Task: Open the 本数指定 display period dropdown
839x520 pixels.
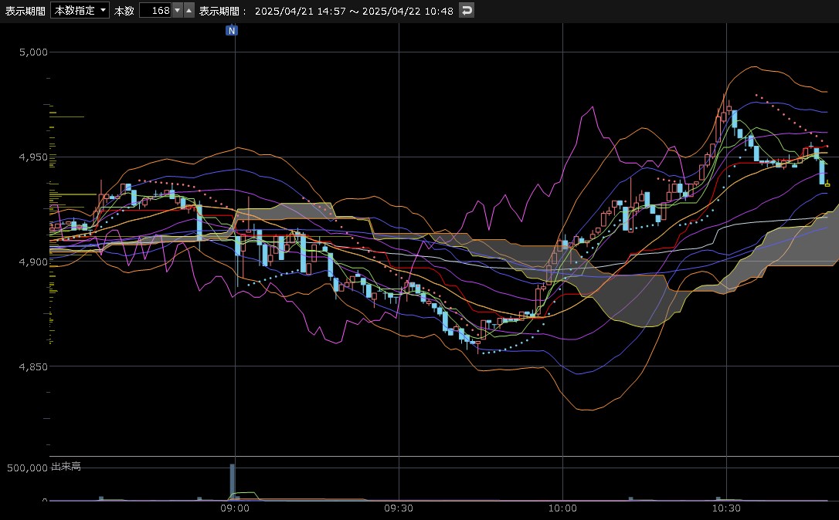Action: (80, 10)
